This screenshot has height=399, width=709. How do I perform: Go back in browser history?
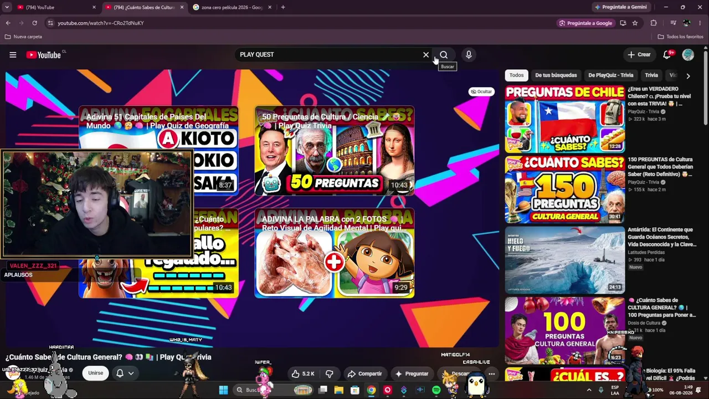pos(8,23)
